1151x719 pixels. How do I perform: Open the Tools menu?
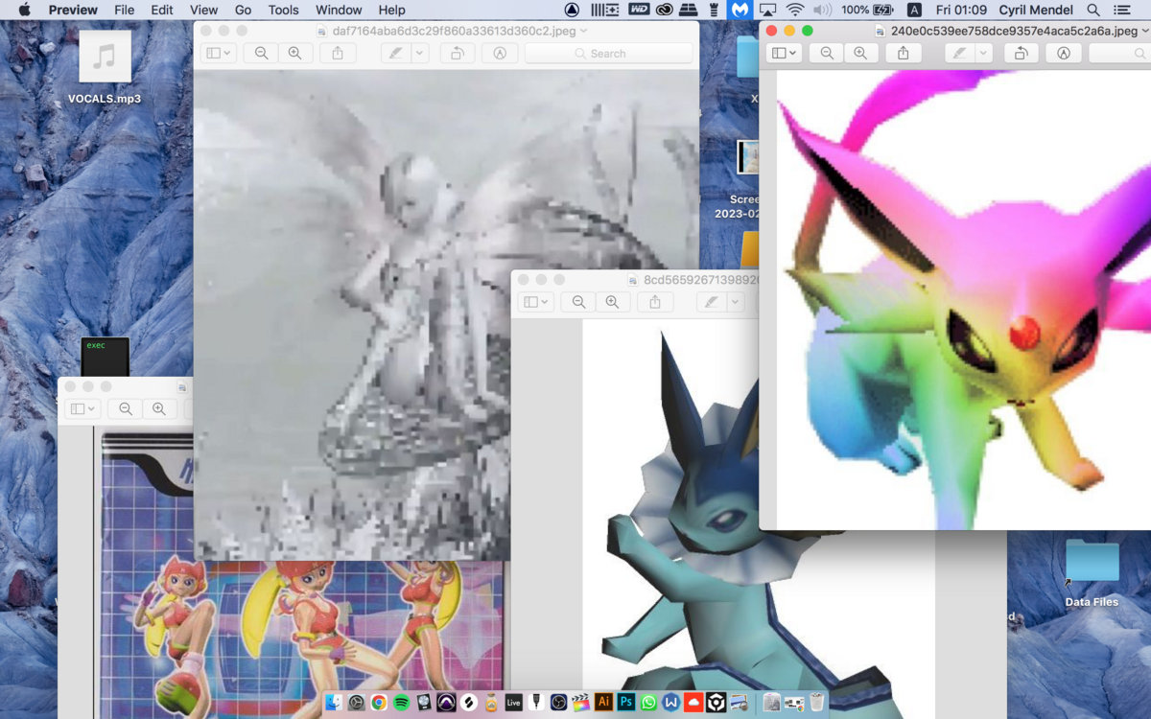[x=283, y=10]
